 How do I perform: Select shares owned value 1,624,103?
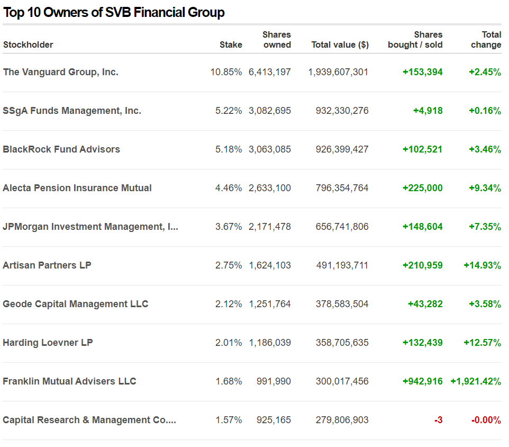[270, 265]
